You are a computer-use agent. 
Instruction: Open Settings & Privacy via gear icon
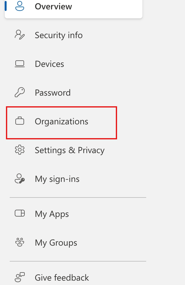20,150
